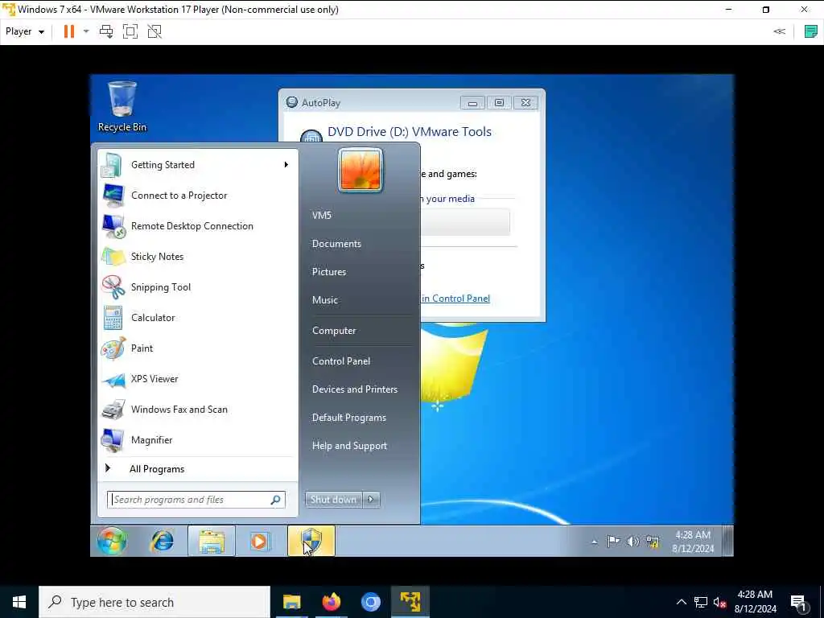The image size is (824, 618).
Task: Open Windows Explorer on Windows 7 taskbar
Action: (x=212, y=541)
